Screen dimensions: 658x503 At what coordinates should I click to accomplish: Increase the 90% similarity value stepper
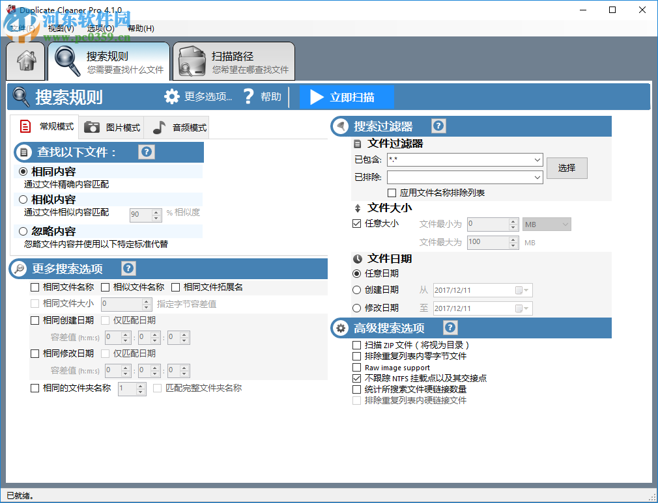(154, 211)
